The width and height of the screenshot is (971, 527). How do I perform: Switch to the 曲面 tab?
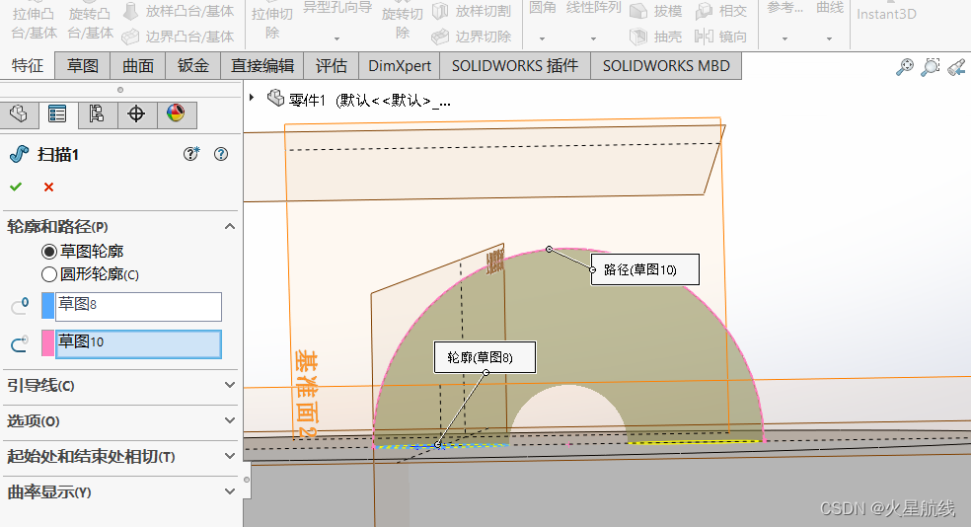137,66
